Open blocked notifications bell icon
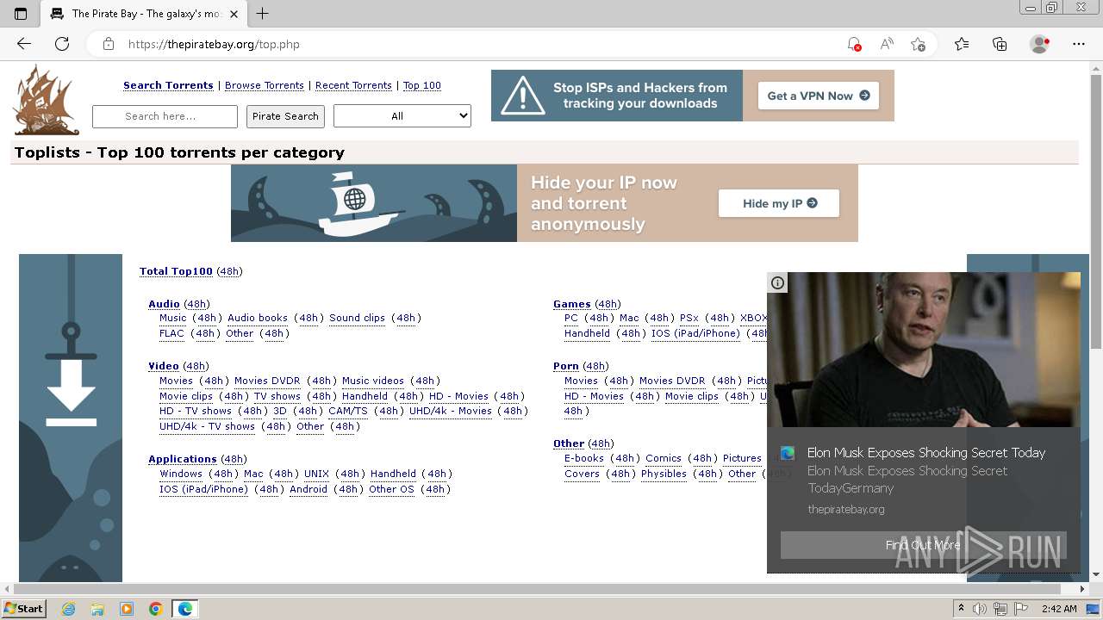 (854, 44)
